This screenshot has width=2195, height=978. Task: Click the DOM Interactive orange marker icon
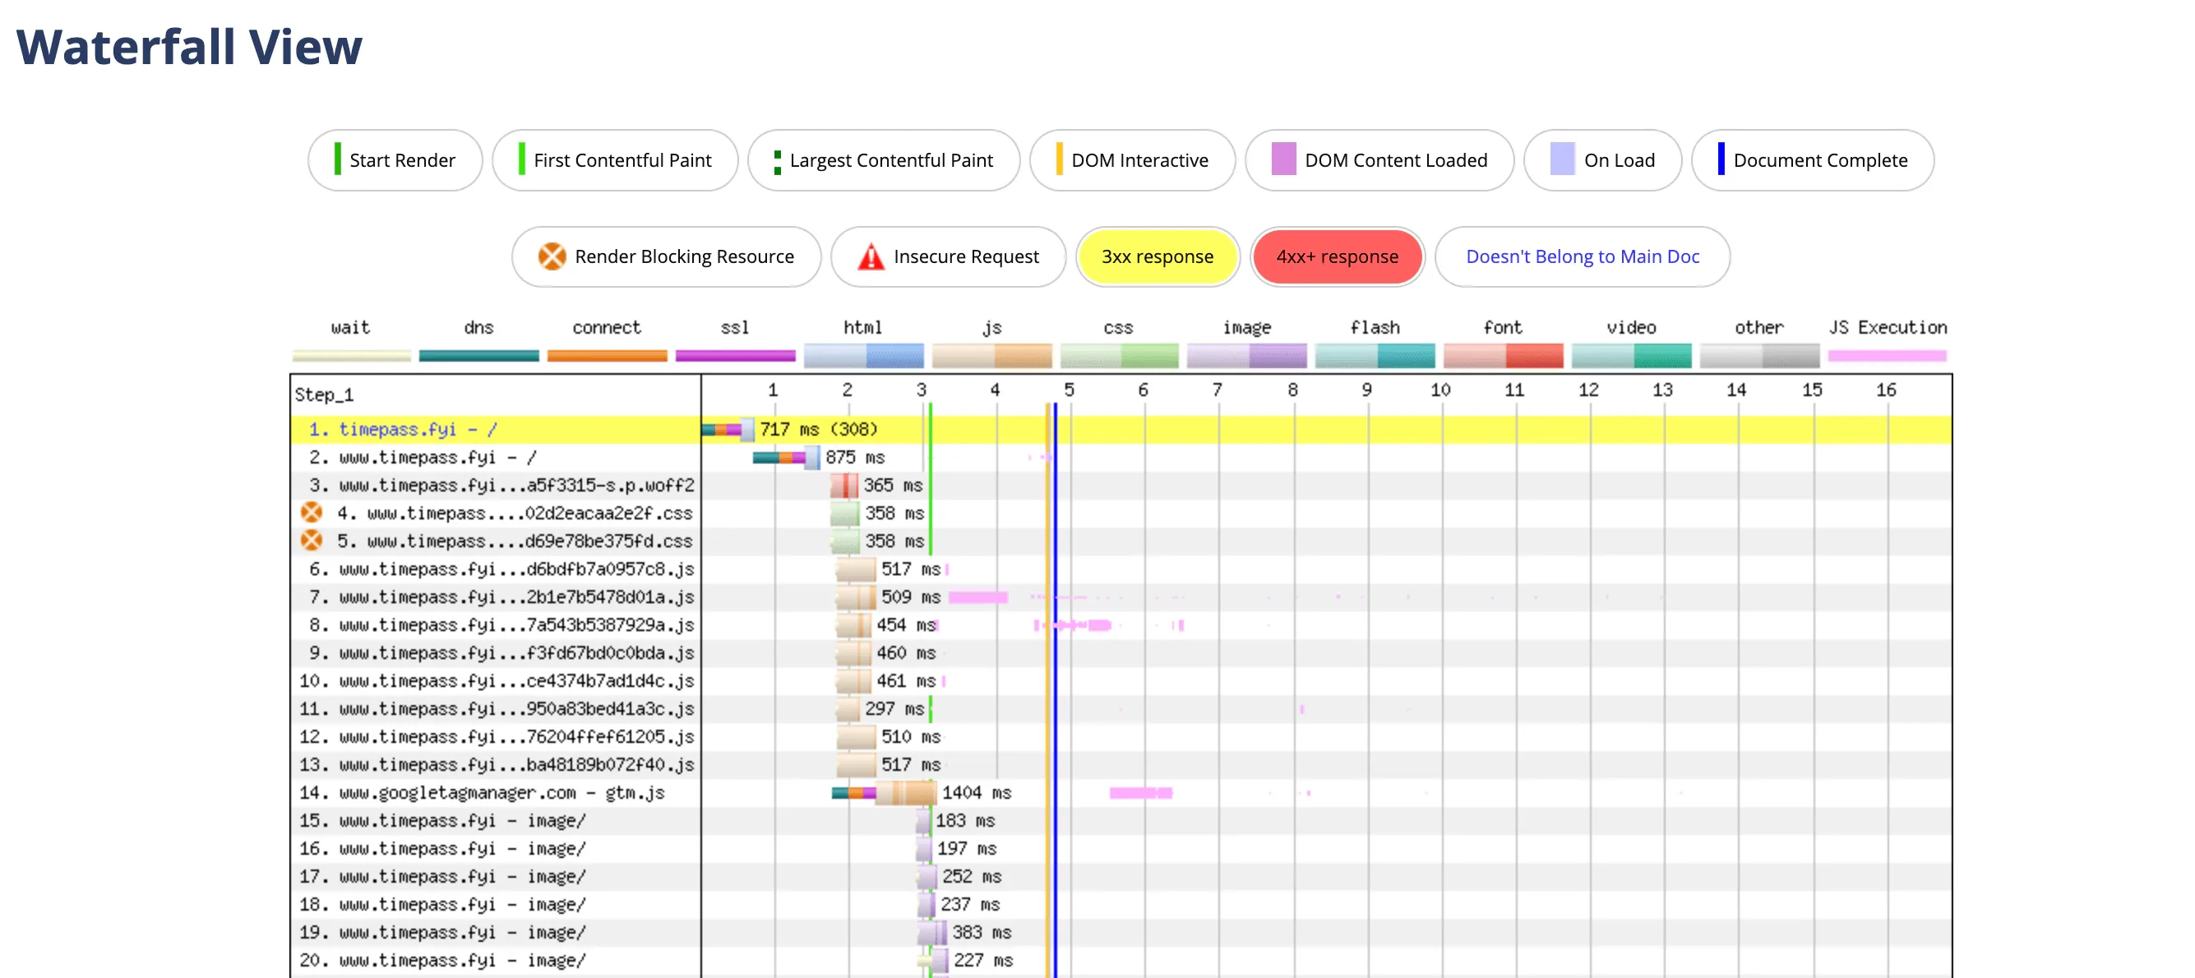(x=1058, y=159)
